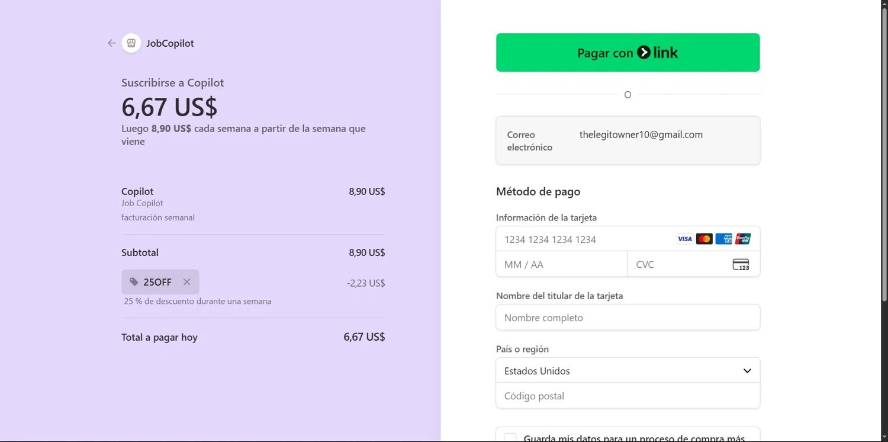Click the JobCopilot store logo icon
Screen dimensions: 888x442
131,43
